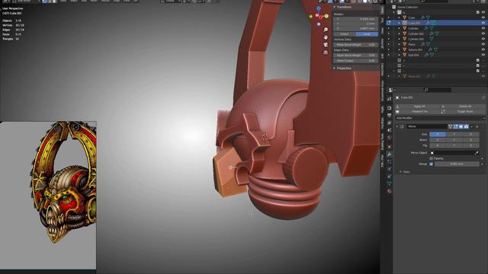Viewport: 488px width, 274px height.
Task: Expand the Cylinder.001 object in outliner
Action: click(x=400, y=33)
